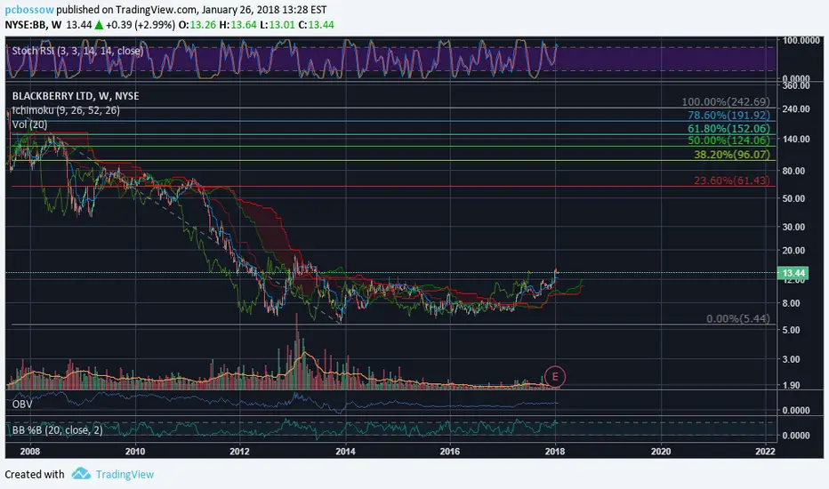Select the BB %B (20, close, 2) label
This screenshot has height=489, width=829.
pos(58,429)
